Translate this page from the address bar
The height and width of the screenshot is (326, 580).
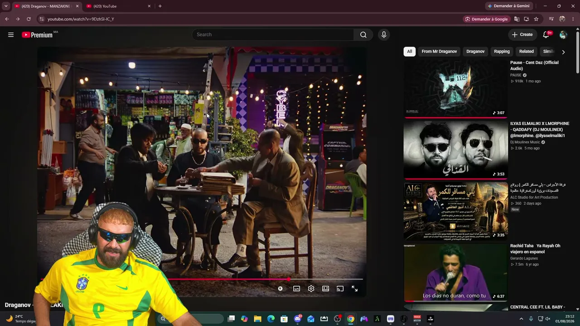pos(517,19)
